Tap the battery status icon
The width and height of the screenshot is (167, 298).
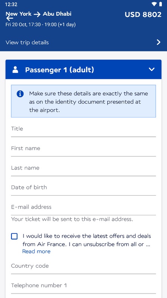(x=161, y=4)
